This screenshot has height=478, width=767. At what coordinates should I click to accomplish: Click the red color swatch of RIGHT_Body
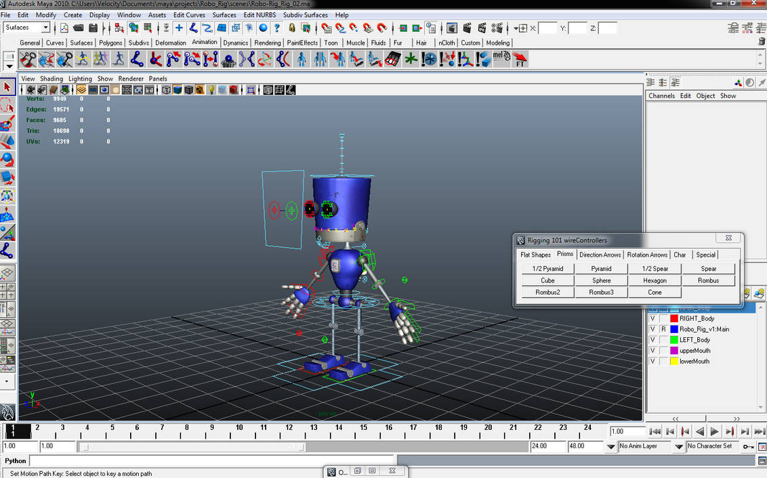tap(674, 318)
